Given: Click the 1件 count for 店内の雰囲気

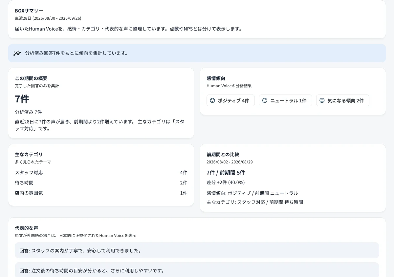Looking at the screenshot, I should 184,193.
